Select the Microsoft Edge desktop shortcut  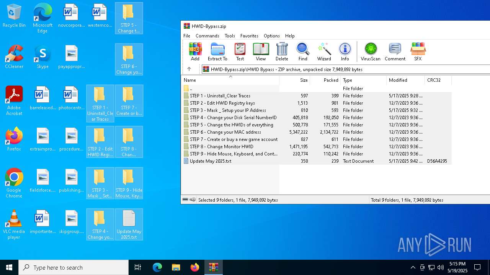coord(42,18)
